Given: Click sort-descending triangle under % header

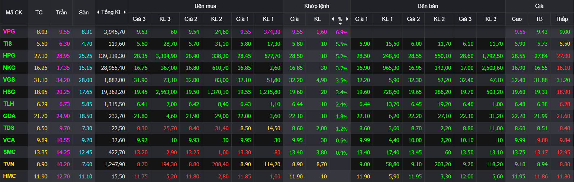Looking at the screenshot, I should click(x=340, y=24).
